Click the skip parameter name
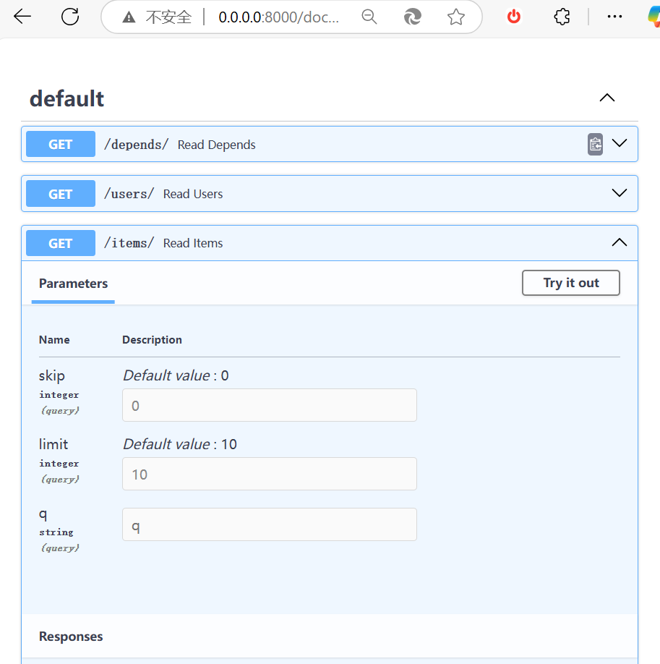Viewport: 660px width, 664px height. [x=51, y=375]
